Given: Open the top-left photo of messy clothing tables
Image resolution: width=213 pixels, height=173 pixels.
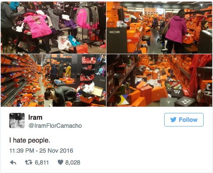Looking at the screenshot, I should point(53,27).
